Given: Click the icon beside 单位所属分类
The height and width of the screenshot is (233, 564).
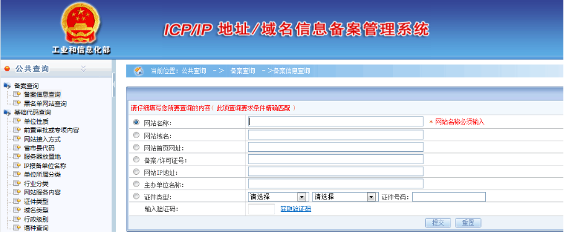Looking at the screenshot, I should (17, 174).
